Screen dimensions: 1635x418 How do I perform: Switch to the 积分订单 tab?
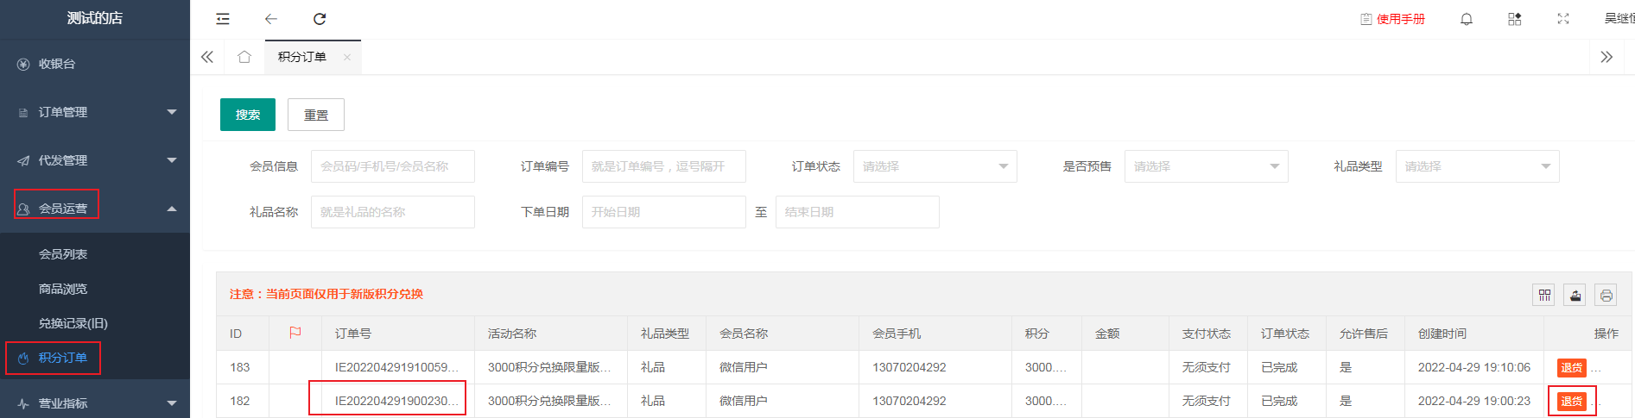click(x=301, y=57)
